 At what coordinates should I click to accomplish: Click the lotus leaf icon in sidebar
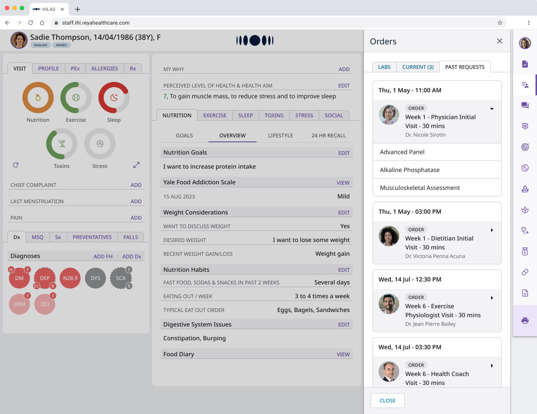click(x=525, y=210)
